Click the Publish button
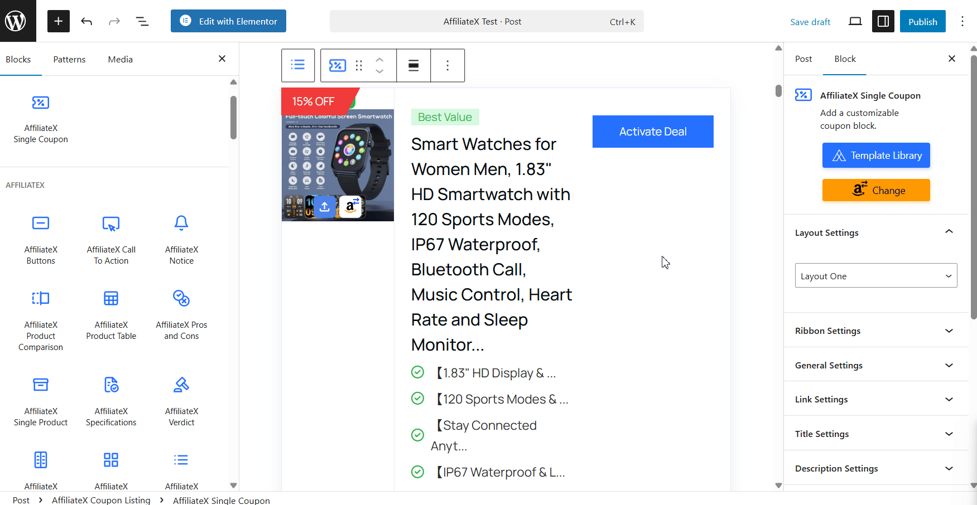Screen dimensions: 977x505 pyautogui.click(x=922, y=21)
